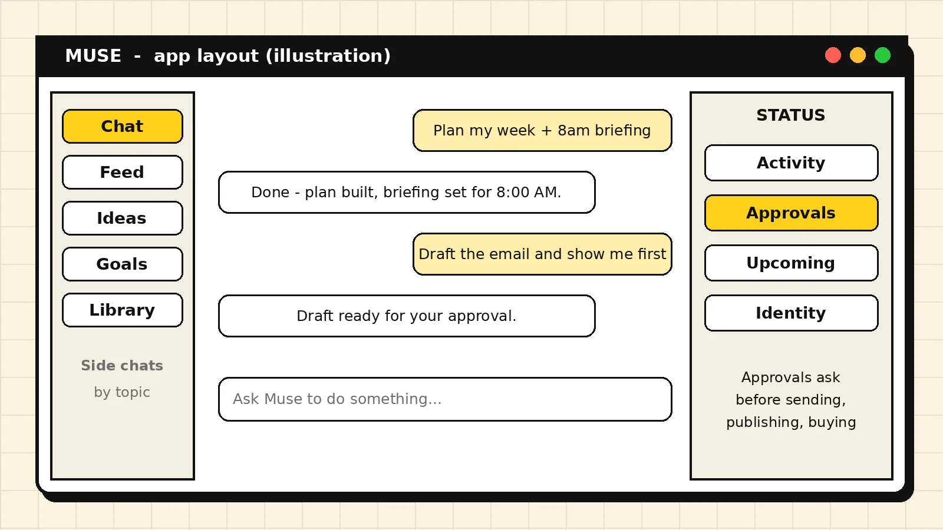Show the Upcoming status tab
The image size is (943, 530).
792,263
